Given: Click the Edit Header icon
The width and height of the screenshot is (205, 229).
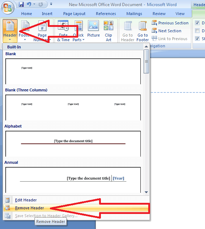Looking at the screenshot, I should [7, 200].
